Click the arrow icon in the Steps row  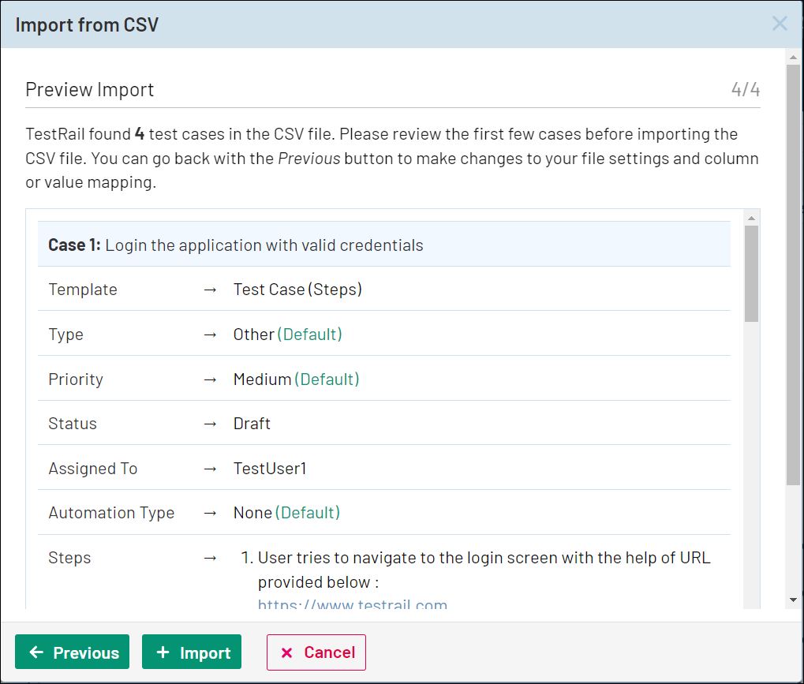coord(209,558)
